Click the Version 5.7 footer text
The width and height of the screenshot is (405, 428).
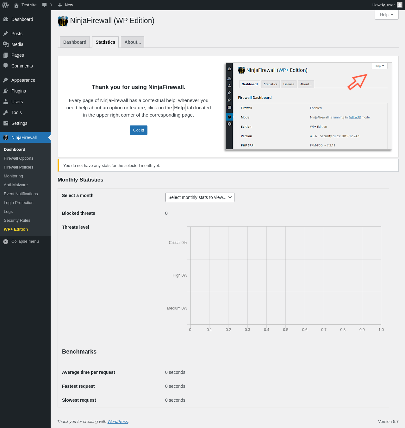388,422
